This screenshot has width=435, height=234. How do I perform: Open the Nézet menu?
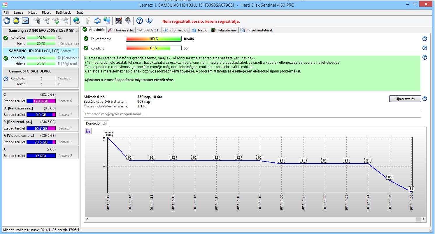point(32,13)
